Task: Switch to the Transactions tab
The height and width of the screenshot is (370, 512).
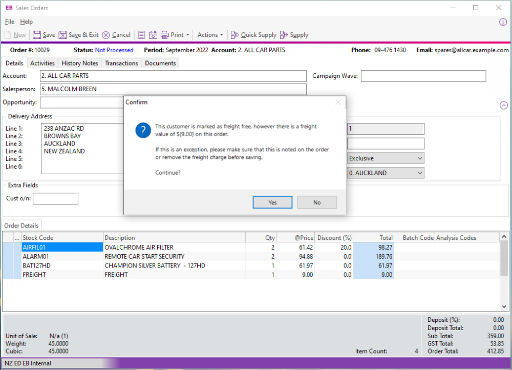Action: [x=121, y=63]
